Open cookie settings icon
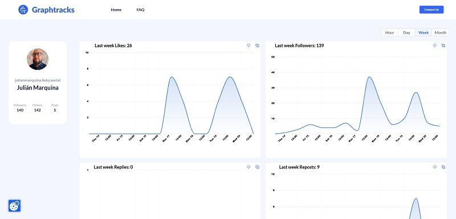Viewport: 456px width, 219px height. pyautogui.click(x=14, y=206)
